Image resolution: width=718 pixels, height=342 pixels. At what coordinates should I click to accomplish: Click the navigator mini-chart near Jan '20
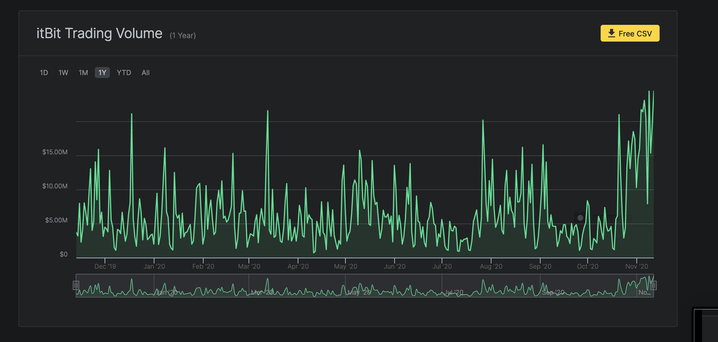pyautogui.click(x=167, y=292)
